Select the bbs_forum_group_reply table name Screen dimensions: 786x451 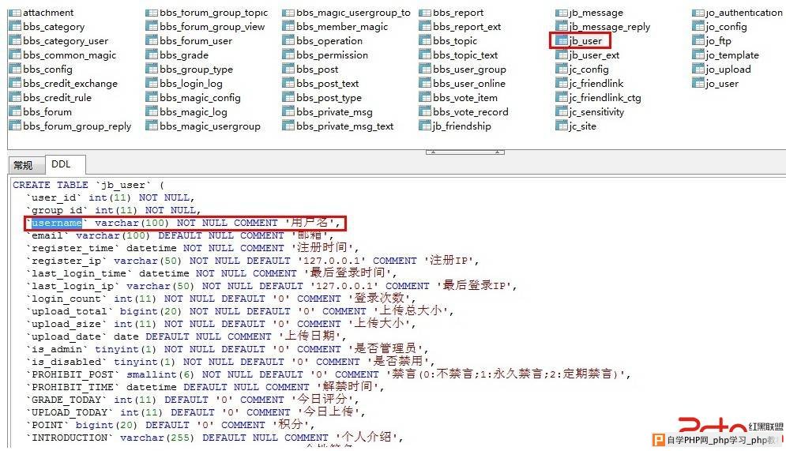click(x=77, y=126)
